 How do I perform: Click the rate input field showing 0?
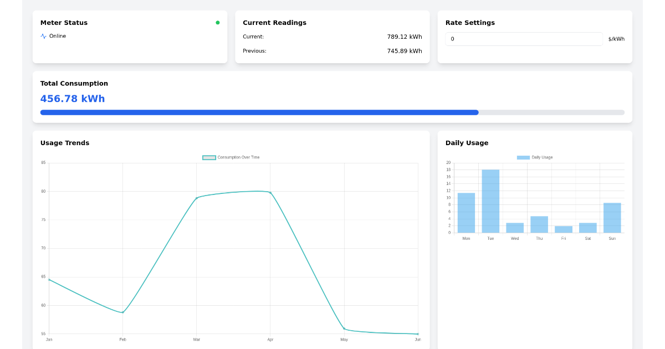(x=523, y=39)
